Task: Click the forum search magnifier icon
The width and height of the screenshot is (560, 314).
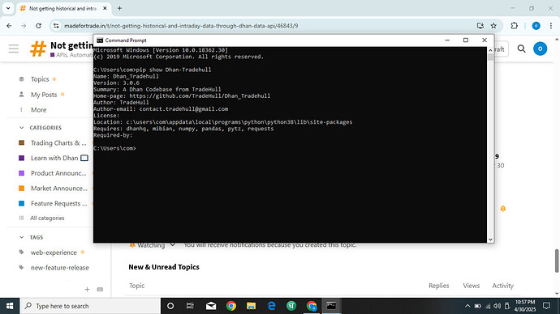Action: coord(521,49)
